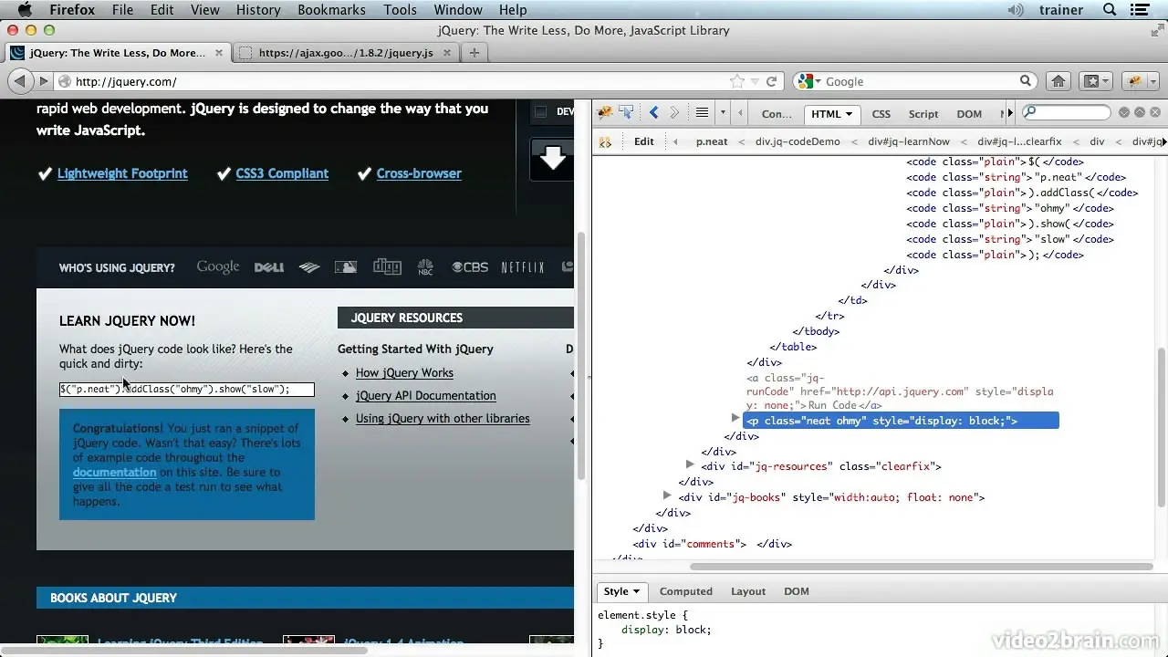This screenshot has height=657, width=1168.
Task: Open the Firebug bug icon menu
Action: coord(604,113)
